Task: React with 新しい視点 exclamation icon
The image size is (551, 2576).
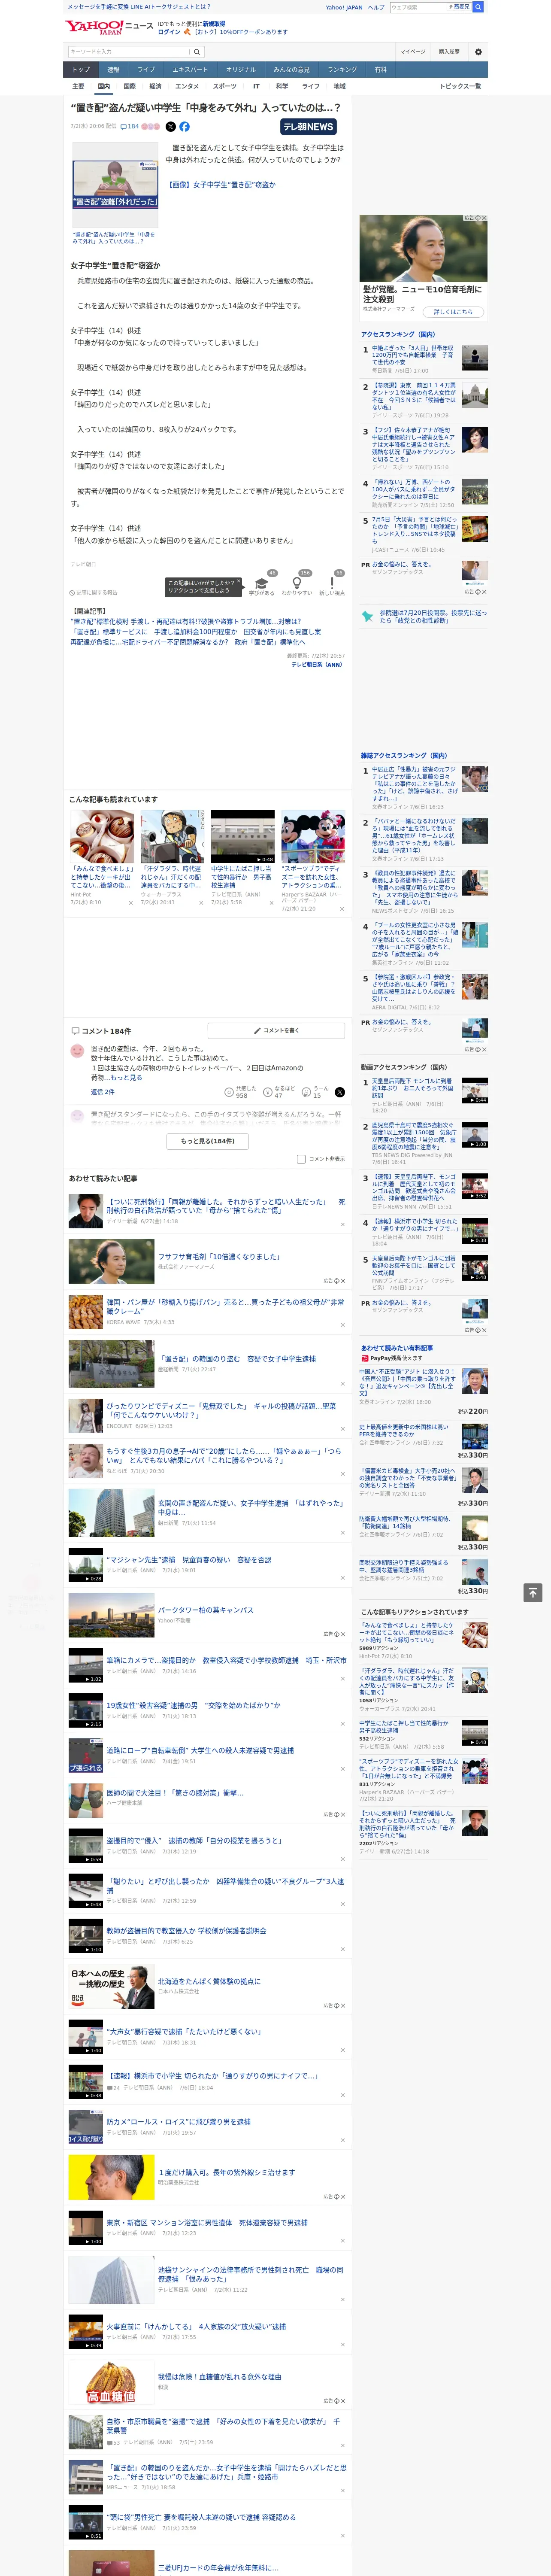Action: (x=332, y=583)
